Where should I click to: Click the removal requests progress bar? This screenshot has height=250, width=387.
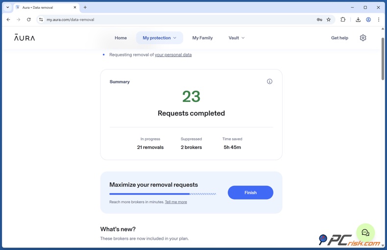tap(162, 194)
